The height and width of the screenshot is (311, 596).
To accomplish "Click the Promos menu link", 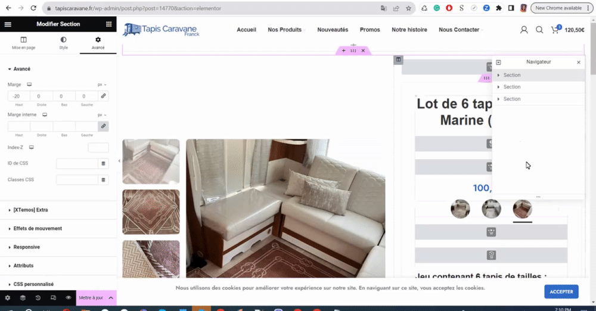I will [x=370, y=30].
